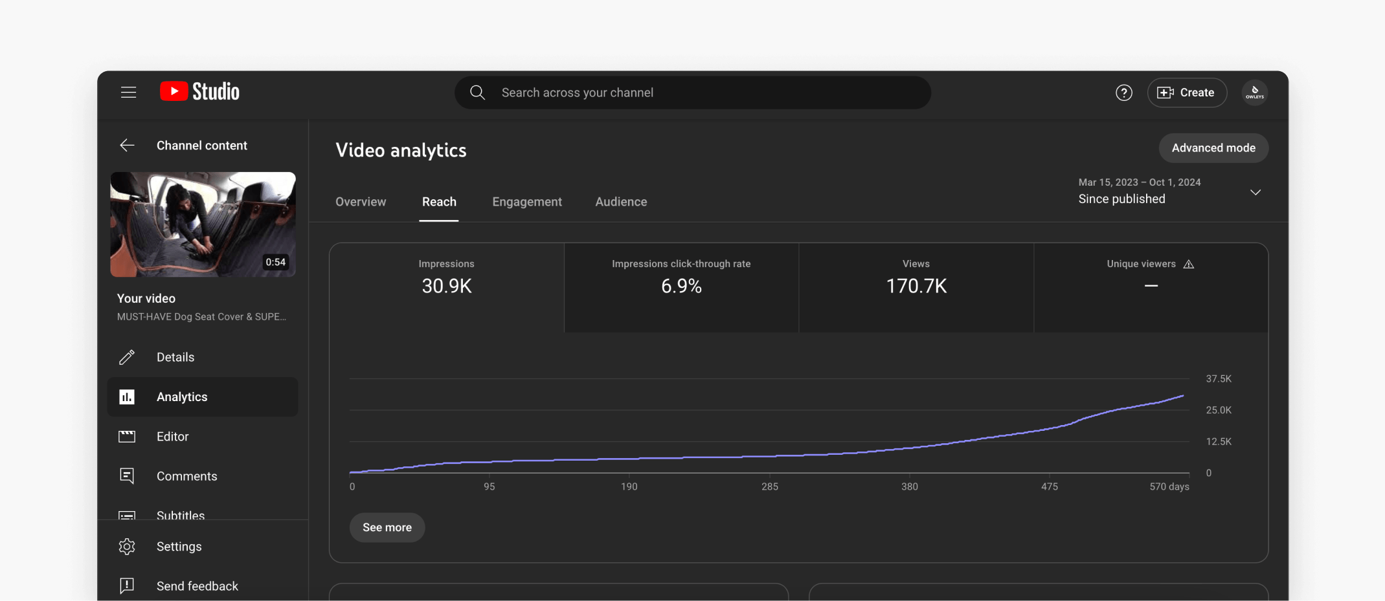
Task: Click the channel avatar icon
Action: pyautogui.click(x=1254, y=93)
